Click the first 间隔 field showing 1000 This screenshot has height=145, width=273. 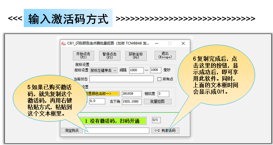[x=136, y=70]
